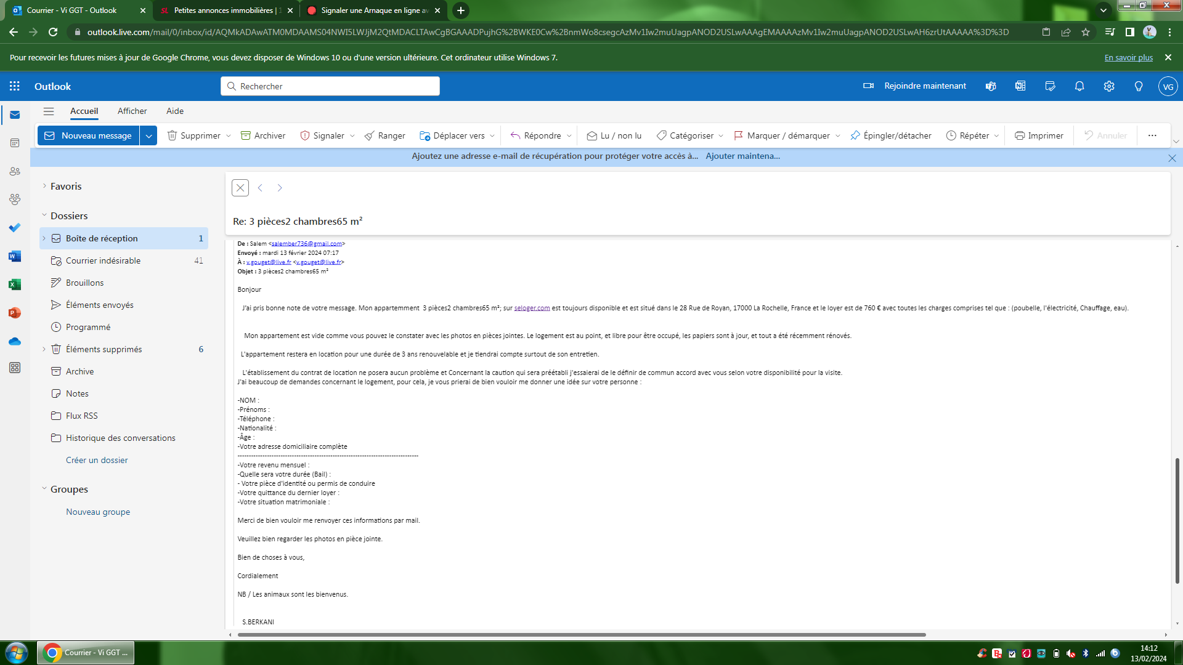Click the email horizontal scrollbar
Viewport: 1183px width, 665px height.
[x=581, y=635]
